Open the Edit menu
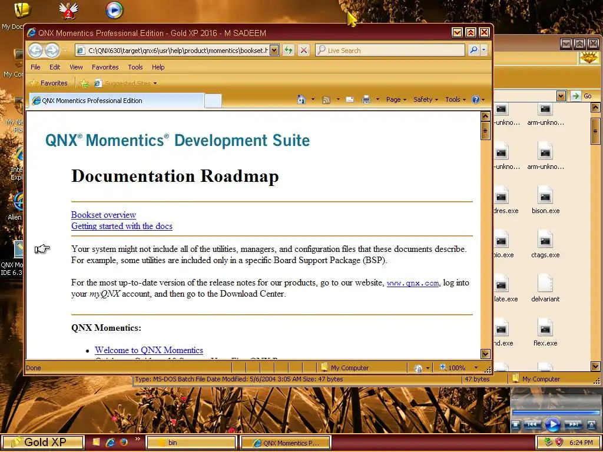Viewport: 603px width, 452px height. point(55,67)
